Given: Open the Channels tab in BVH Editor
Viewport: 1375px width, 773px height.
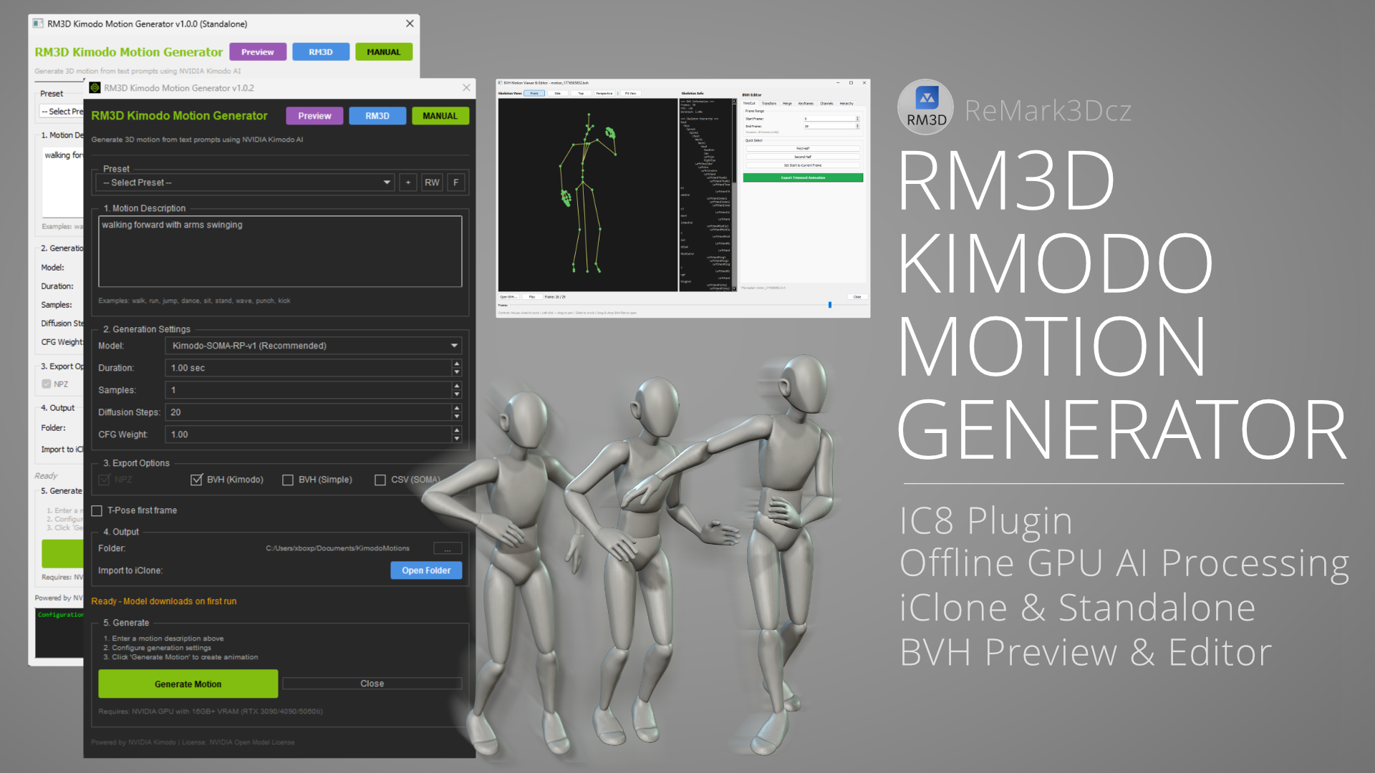Looking at the screenshot, I should click(826, 103).
